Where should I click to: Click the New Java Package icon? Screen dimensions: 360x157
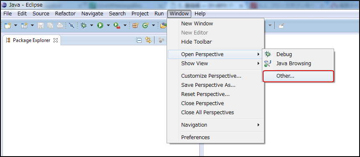pyautogui.click(x=135, y=26)
